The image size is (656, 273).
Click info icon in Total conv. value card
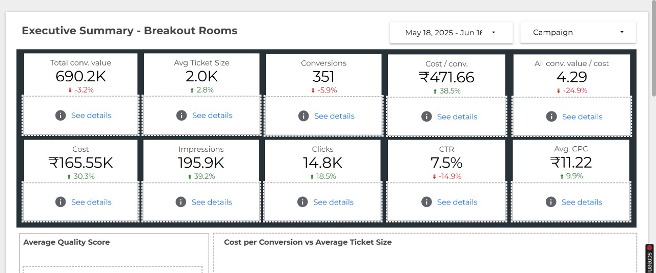coord(60,116)
